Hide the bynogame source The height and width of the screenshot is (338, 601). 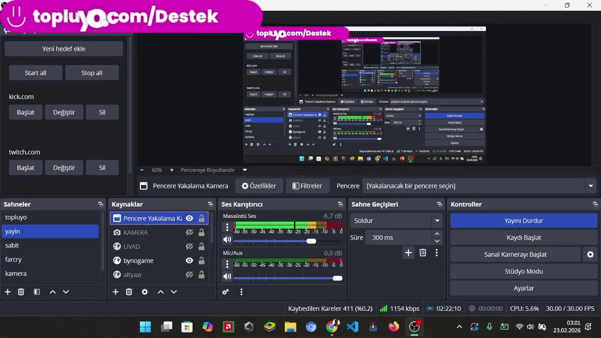click(189, 261)
